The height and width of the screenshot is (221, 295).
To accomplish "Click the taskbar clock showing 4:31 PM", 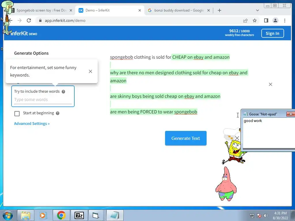I will pyautogui.click(x=280, y=216).
